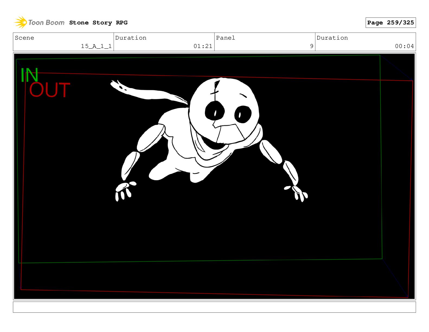Click the Panel header label
Image resolution: width=429 pixels, height=332 pixels.
[225, 38]
